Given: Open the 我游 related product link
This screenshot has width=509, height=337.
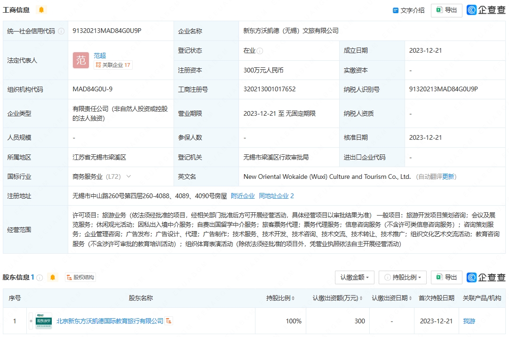Looking at the screenshot, I should coord(469,321).
